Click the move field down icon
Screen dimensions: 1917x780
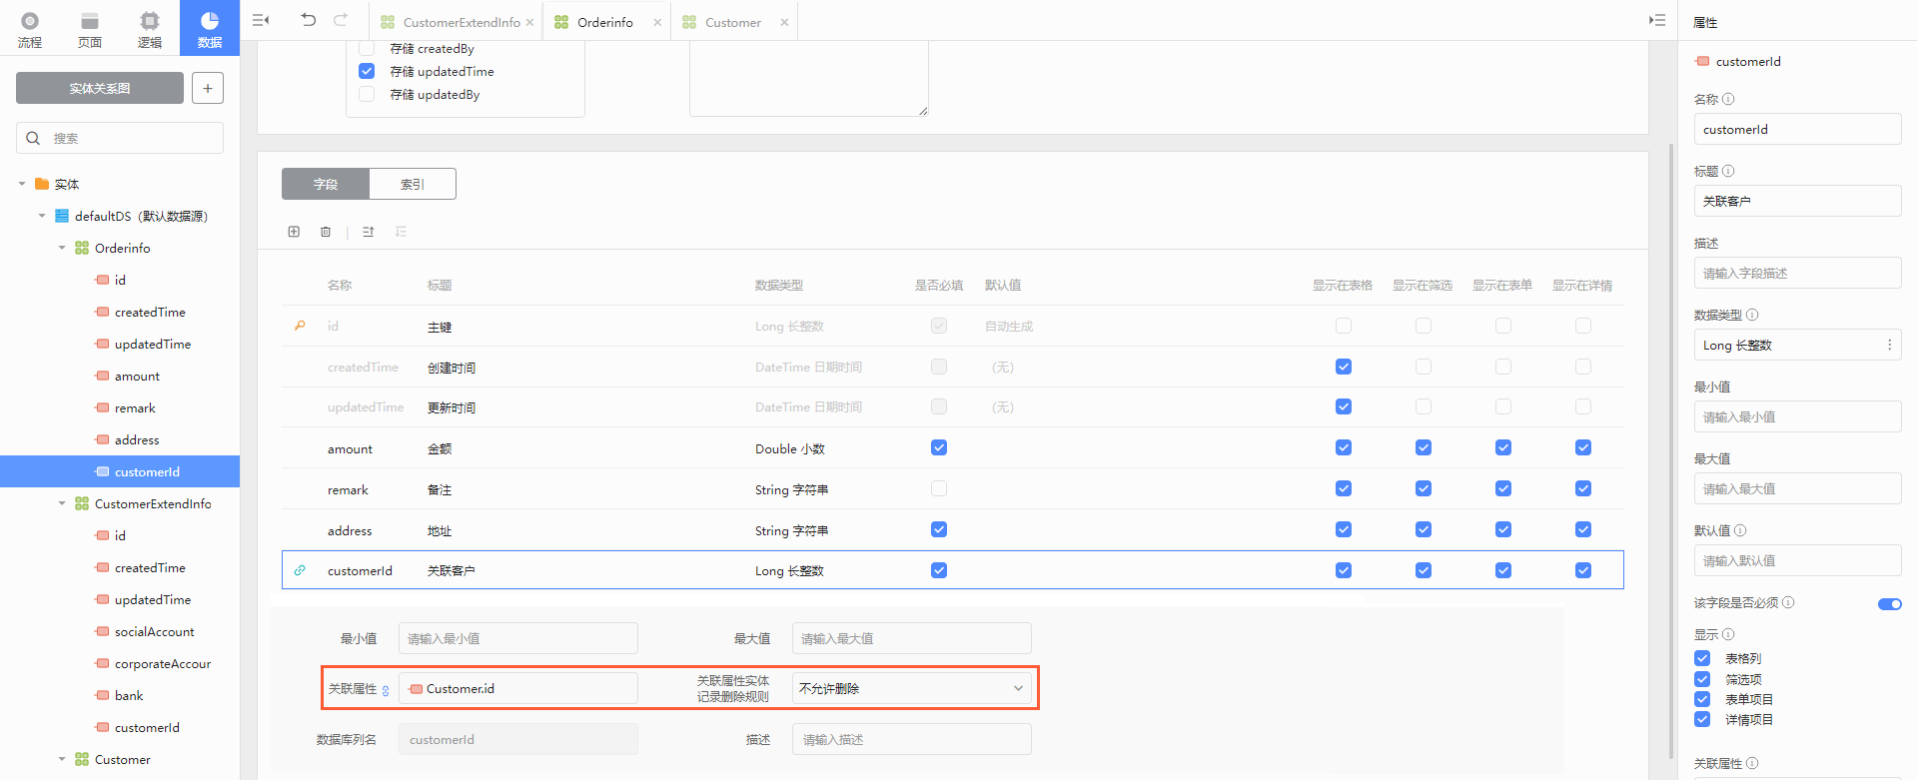point(401,232)
